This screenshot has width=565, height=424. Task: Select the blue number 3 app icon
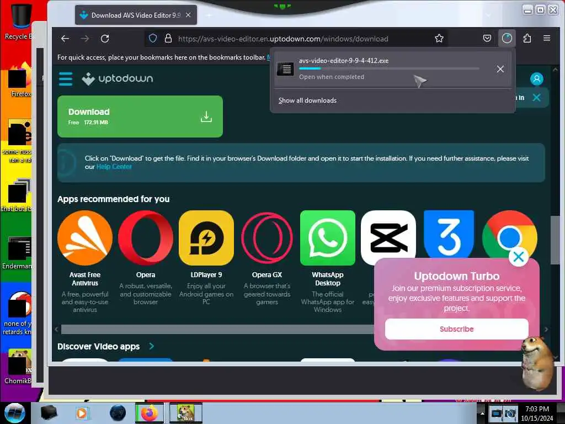pyautogui.click(x=449, y=234)
